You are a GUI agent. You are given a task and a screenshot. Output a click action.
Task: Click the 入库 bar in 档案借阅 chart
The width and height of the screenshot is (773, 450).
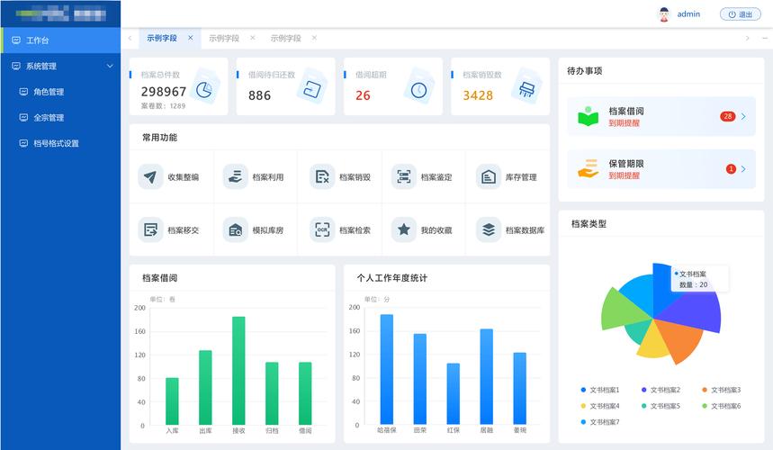pyautogui.click(x=172, y=401)
